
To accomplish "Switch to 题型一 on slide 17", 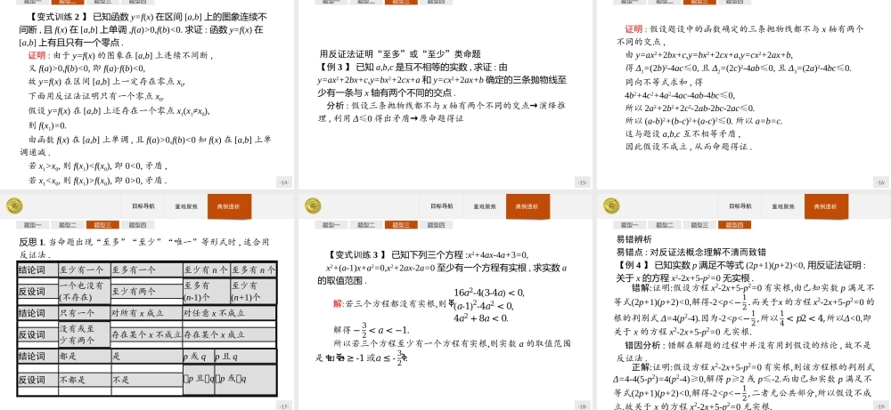I will point(33,225).
